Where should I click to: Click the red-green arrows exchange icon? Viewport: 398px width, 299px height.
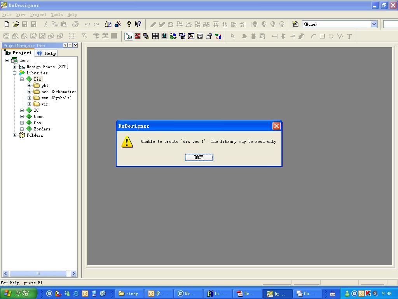coord(218,36)
